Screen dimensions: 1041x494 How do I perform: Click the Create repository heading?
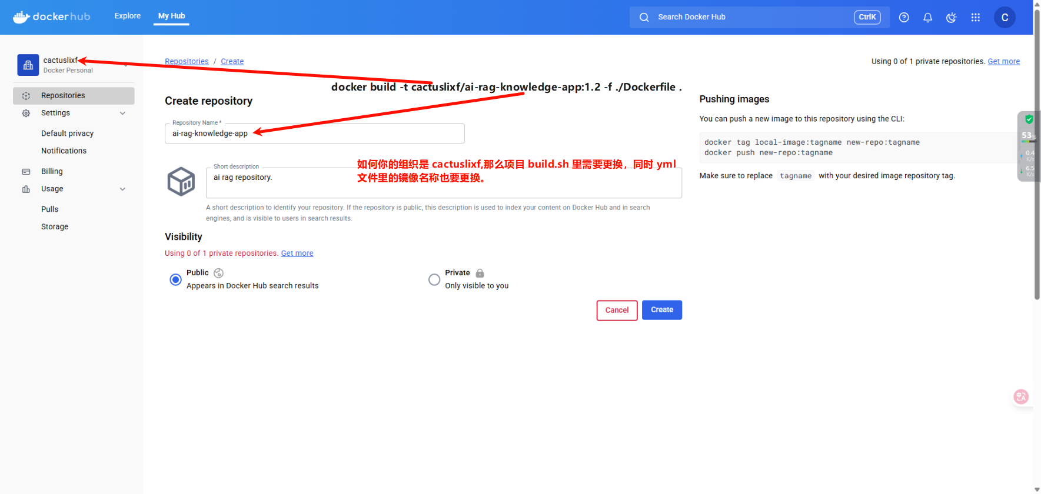(x=208, y=101)
